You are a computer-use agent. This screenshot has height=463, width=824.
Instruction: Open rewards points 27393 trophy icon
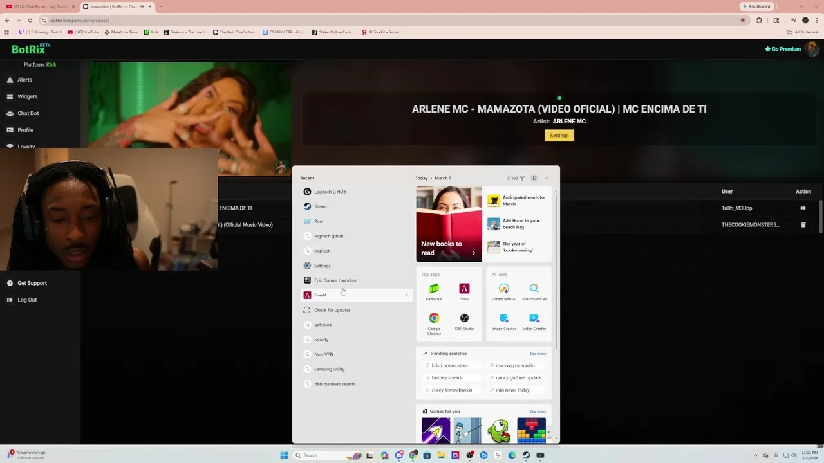(515, 178)
